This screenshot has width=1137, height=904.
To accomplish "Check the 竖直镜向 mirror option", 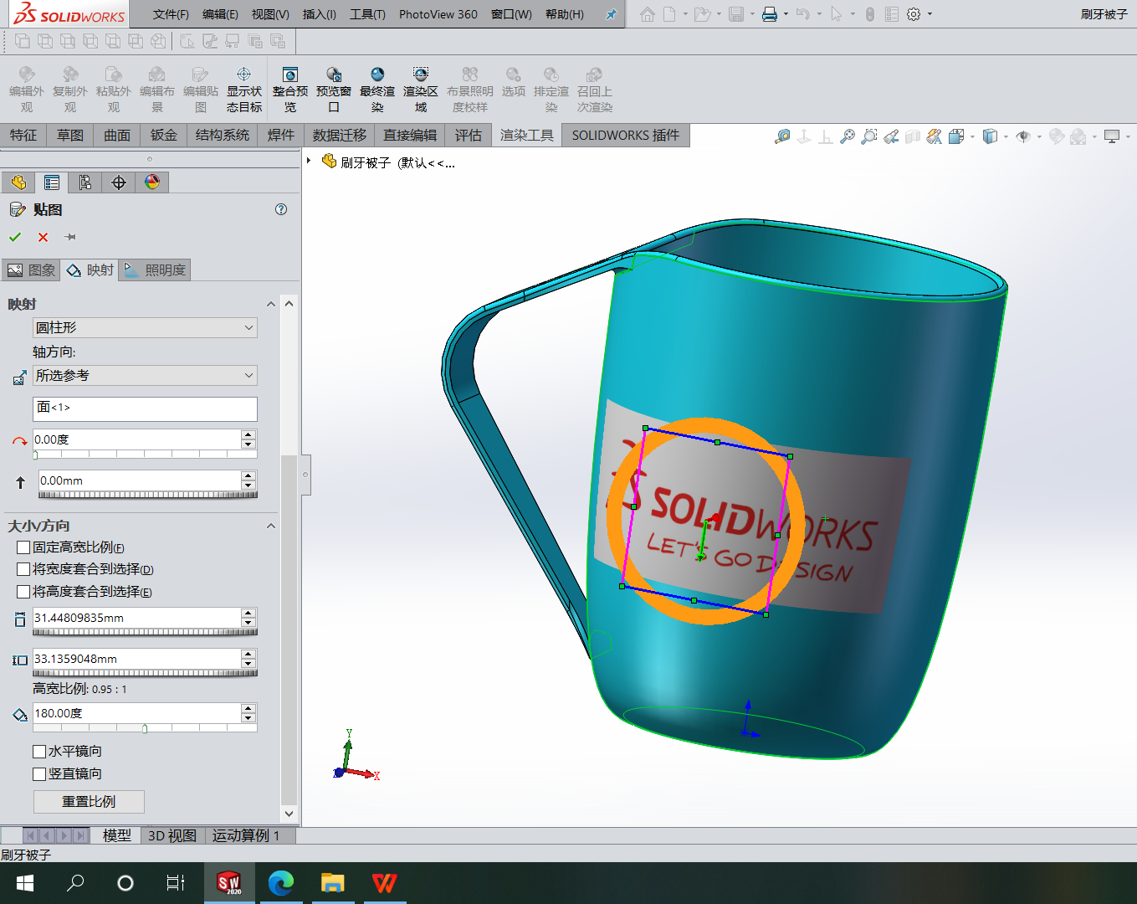I will 39,773.
